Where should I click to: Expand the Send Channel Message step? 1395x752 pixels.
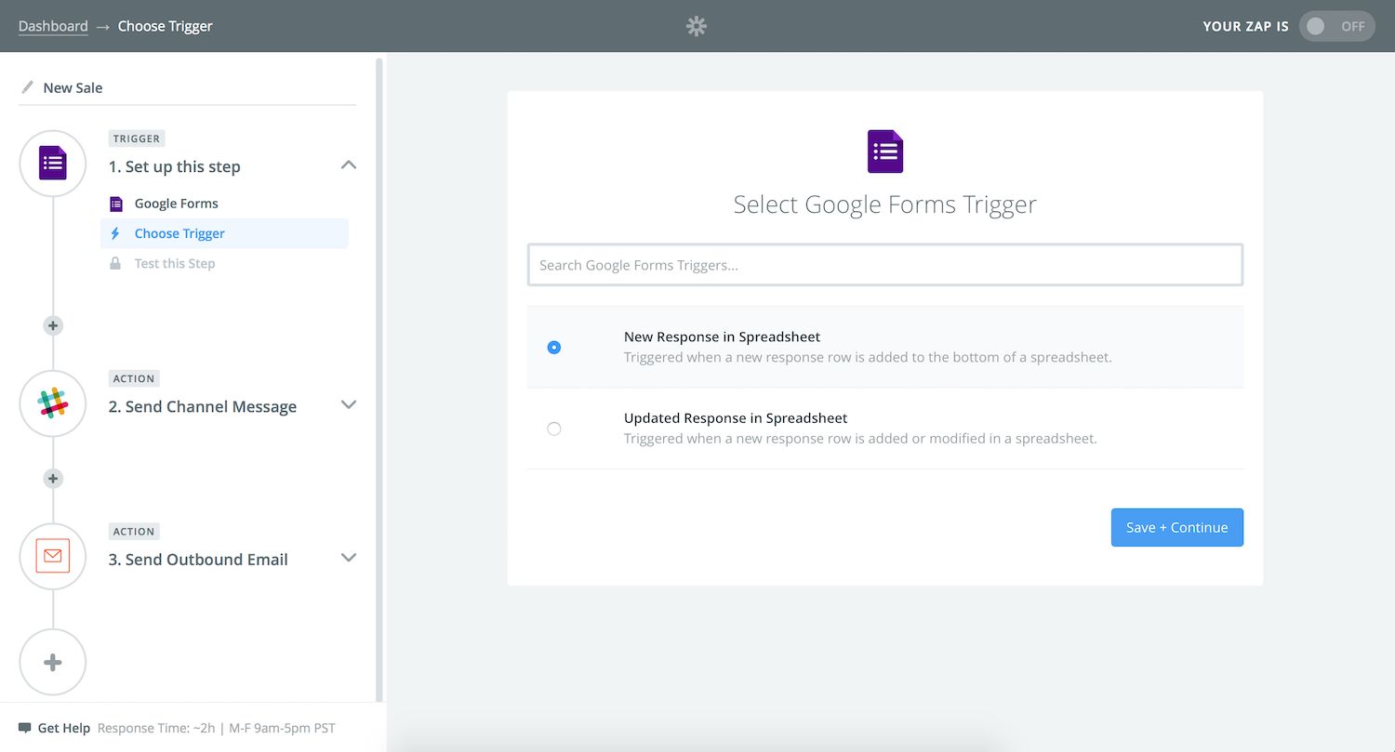(349, 405)
